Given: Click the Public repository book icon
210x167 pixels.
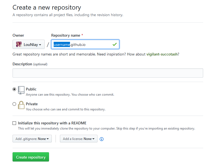Looking at the screenshot, I should [21, 90].
